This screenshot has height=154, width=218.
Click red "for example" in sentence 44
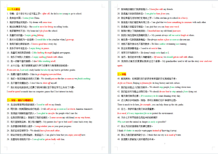tap(145, 105)
